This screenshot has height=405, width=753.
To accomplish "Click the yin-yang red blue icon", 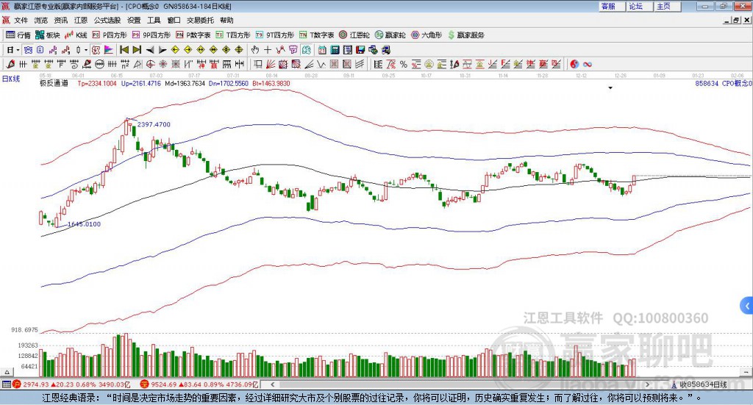I will point(574,64).
